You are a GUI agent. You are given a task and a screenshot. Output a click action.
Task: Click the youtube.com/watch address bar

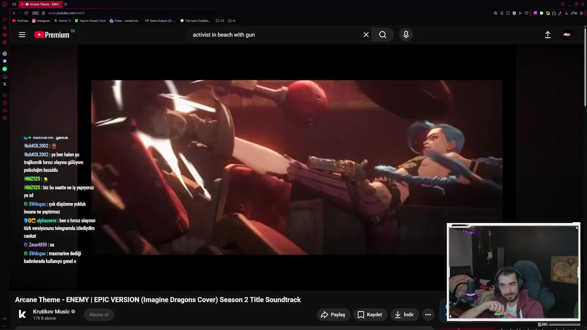tap(66, 13)
